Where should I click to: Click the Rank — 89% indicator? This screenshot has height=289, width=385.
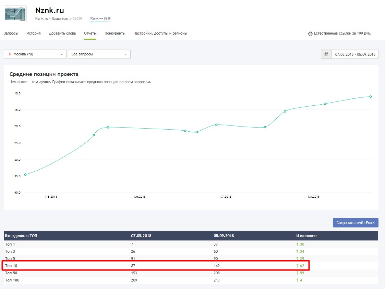point(100,18)
